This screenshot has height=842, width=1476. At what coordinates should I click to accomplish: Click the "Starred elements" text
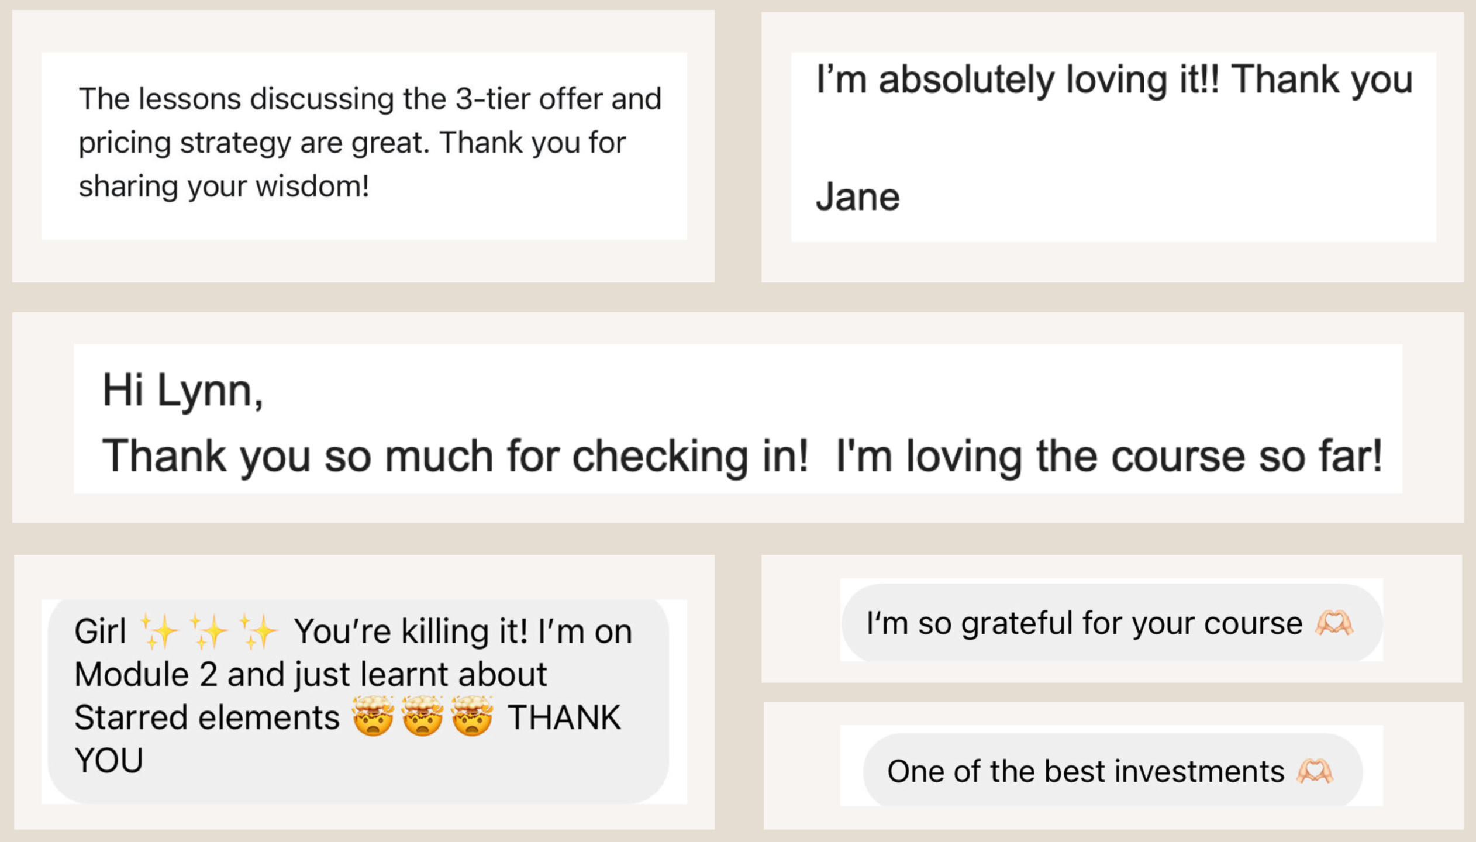[x=206, y=717]
